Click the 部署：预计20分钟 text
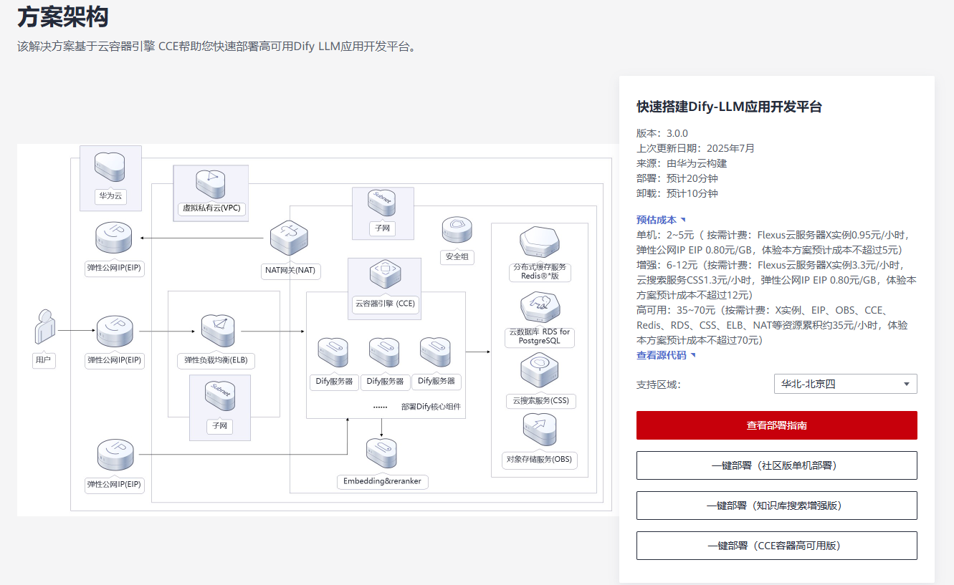Image resolution: width=954 pixels, height=585 pixels. (677, 178)
